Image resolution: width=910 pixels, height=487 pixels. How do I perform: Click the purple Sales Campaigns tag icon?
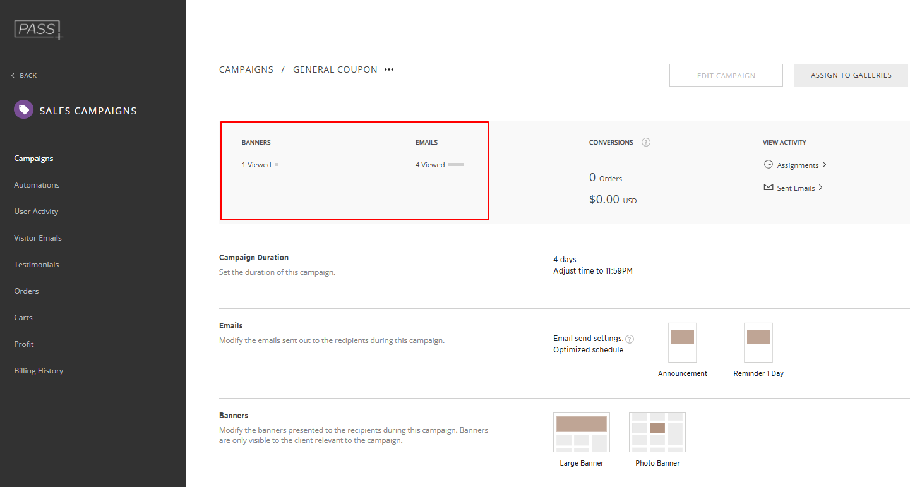pyautogui.click(x=23, y=110)
